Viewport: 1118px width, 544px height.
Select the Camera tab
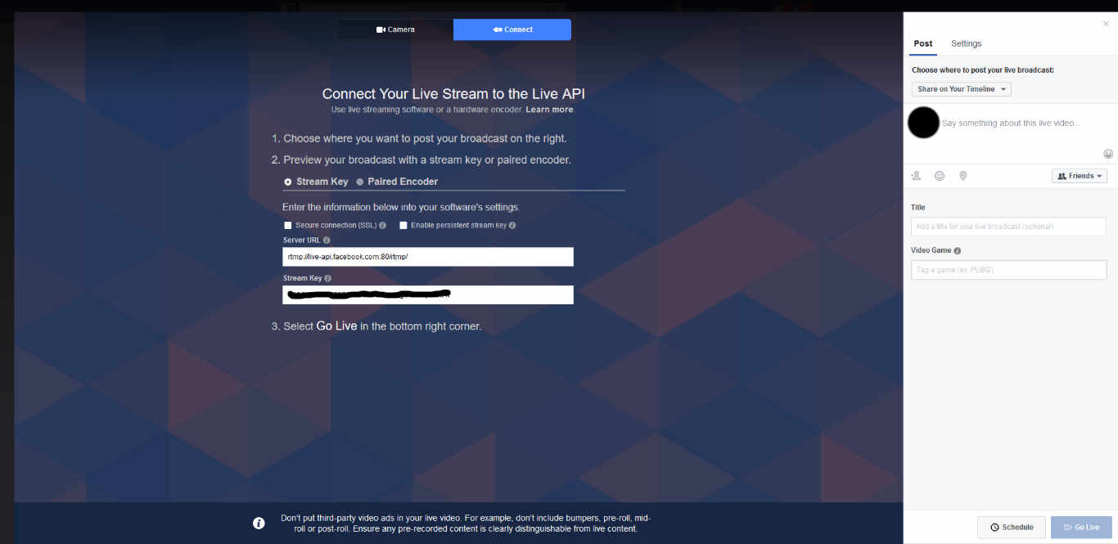[x=395, y=29]
